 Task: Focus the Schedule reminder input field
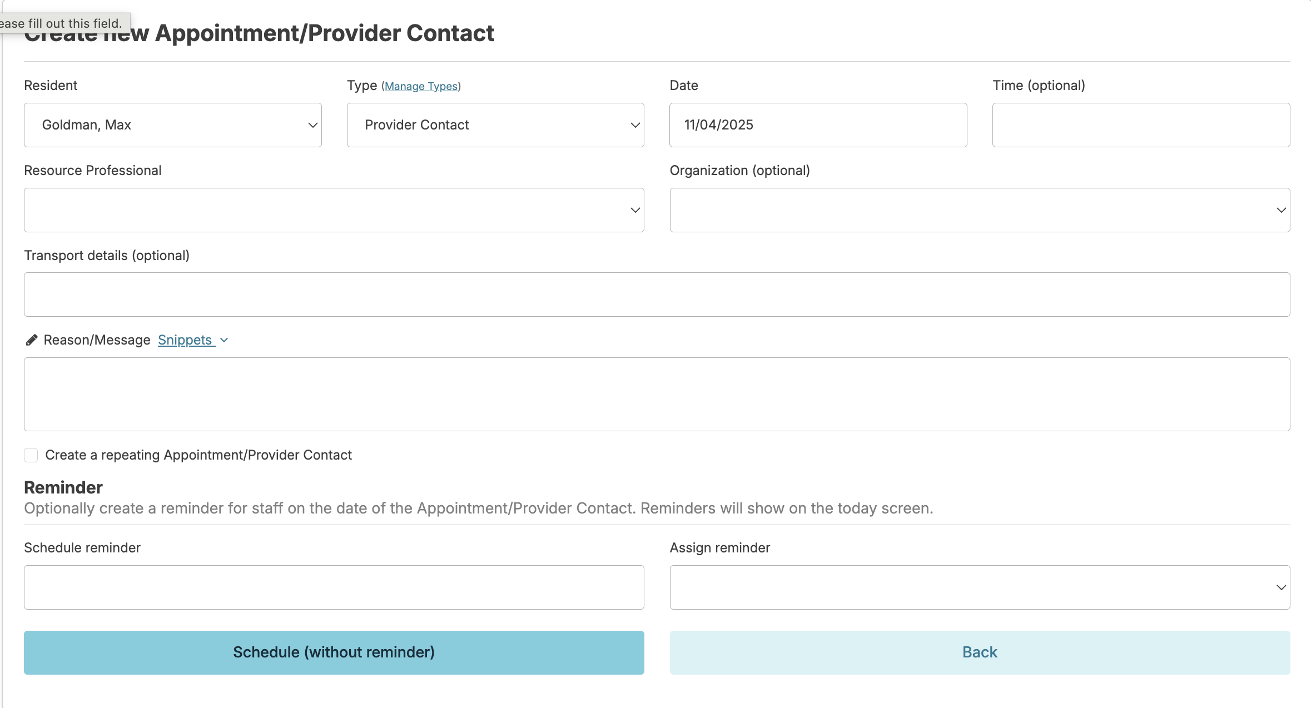(x=334, y=587)
